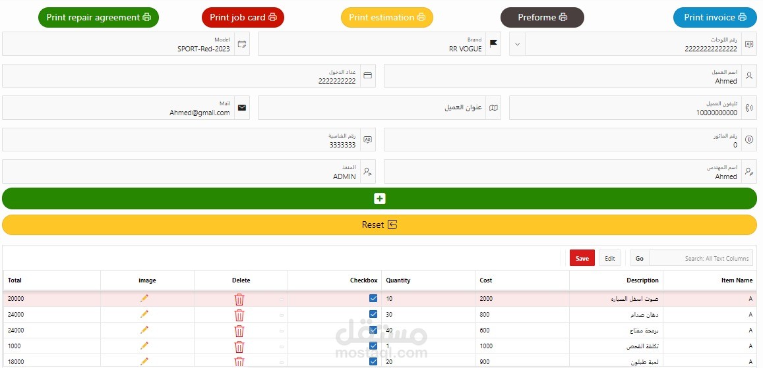Click the Print repair agreement button
Image resolution: width=763 pixels, height=368 pixels.
click(98, 18)
